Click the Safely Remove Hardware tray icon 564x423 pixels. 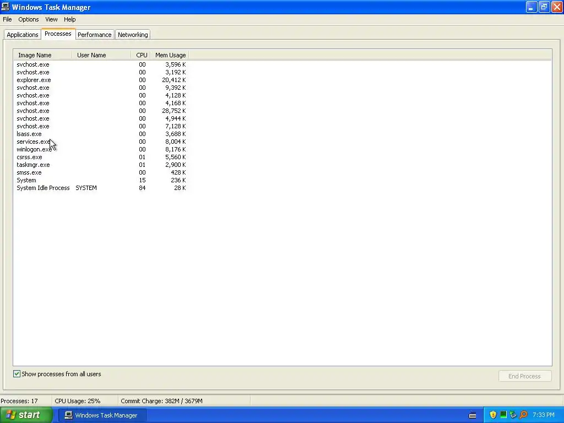(513, 415)
